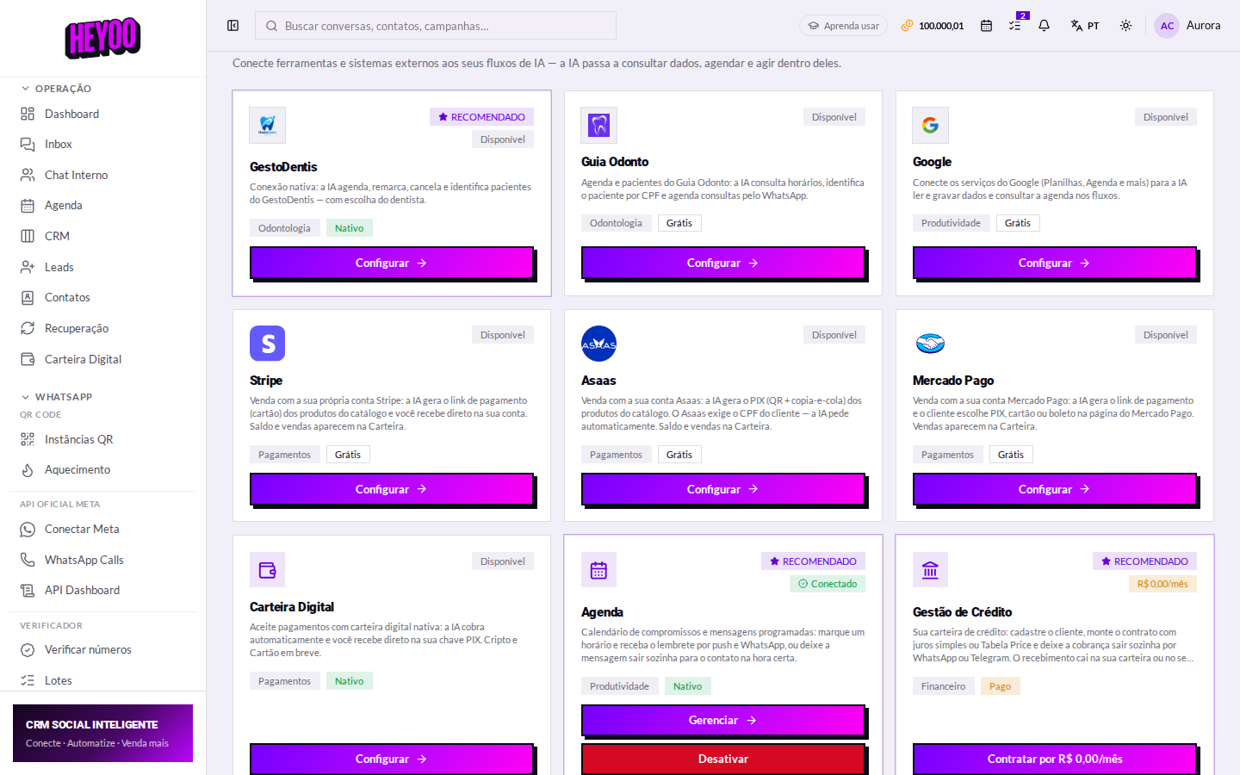Click the Pagamentos tag on Stripe card
The image size is (1240, 775).
click(284, 455)
